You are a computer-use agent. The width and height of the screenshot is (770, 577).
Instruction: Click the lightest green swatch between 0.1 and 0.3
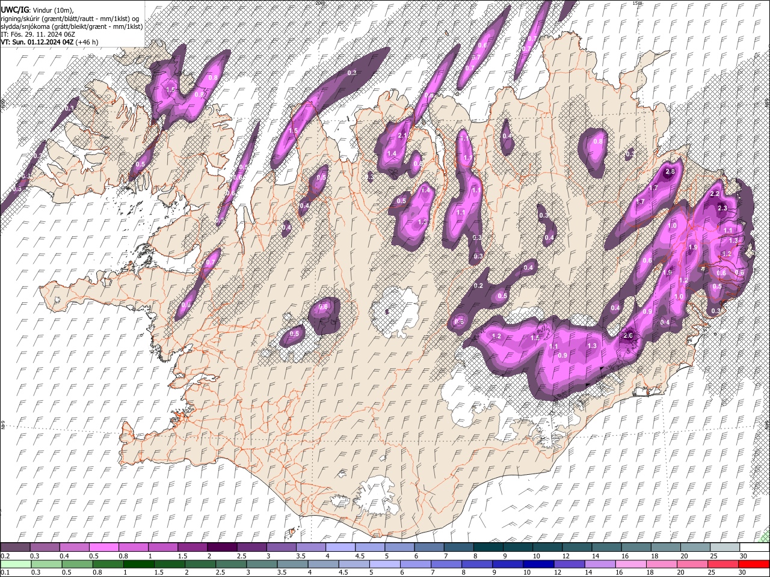16,564
